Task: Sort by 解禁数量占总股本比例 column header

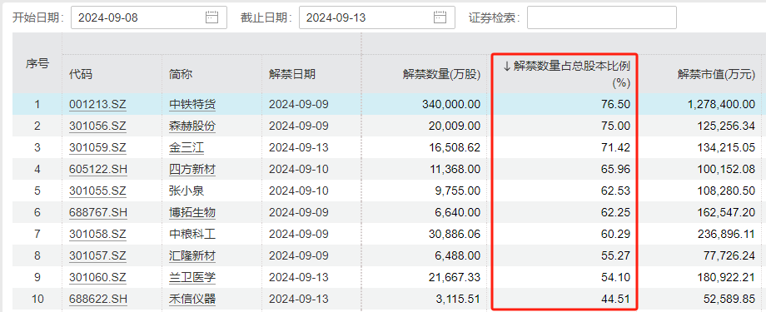Action: click(567, 74)
